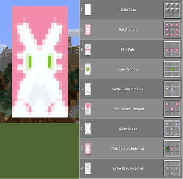
Task: Open the White Base crafting grid
Action: coord(172,10)
